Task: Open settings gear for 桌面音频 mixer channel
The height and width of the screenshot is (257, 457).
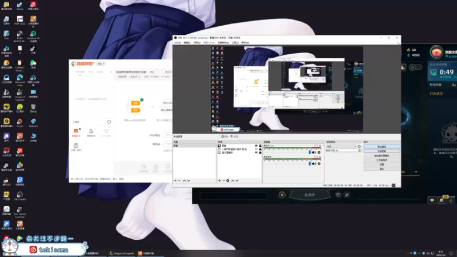Action: coord(319,164)
